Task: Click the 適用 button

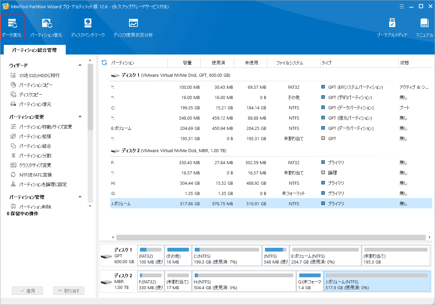Action: click(28, 291)
